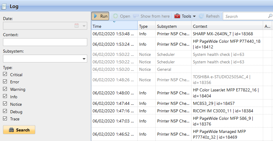Uncheck the Trace type checkbox
This screenshot has width=273, height=141.
[x=5, y=119]
